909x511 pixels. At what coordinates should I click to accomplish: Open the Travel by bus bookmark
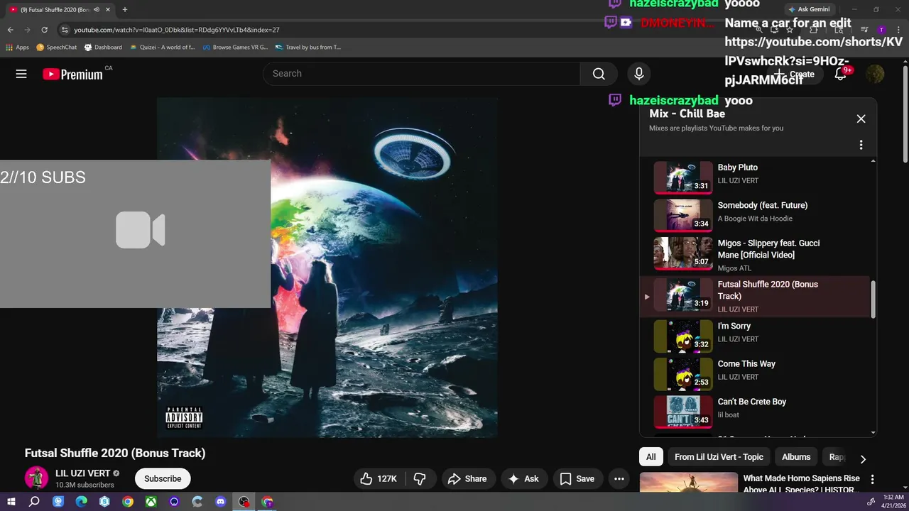(x=308, y=48)
